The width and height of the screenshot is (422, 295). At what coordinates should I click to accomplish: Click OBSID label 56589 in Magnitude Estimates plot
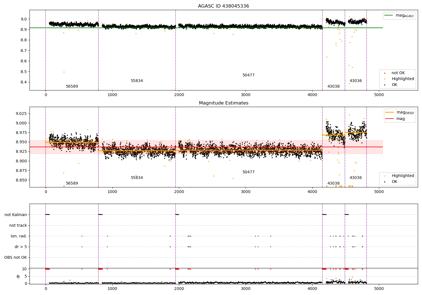72,183
